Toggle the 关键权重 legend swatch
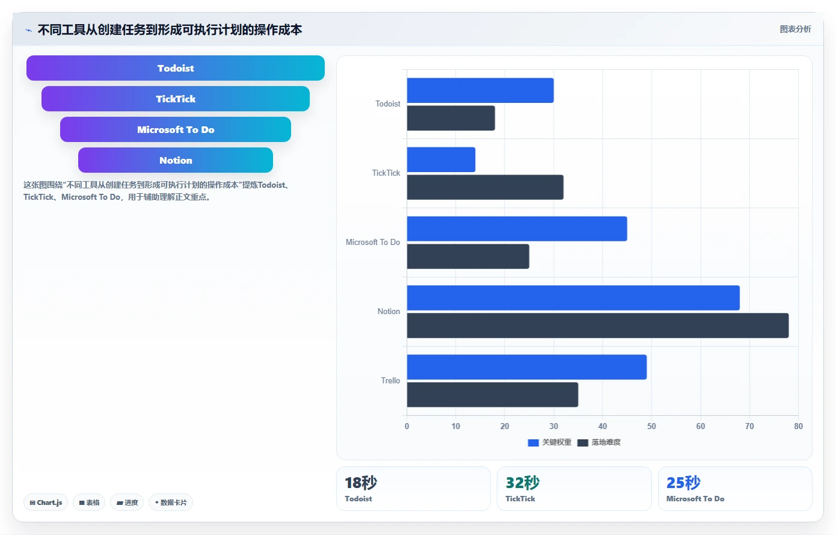 533,443
